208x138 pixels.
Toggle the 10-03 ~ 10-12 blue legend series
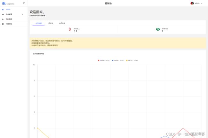pos(118,61)
